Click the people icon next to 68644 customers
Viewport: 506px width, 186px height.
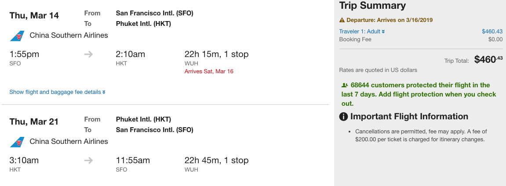pos(345,85)
